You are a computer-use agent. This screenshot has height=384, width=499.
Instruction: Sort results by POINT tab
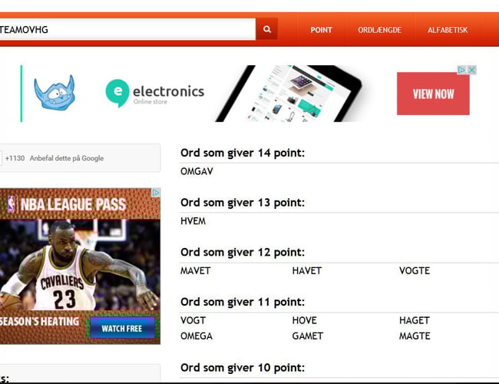321,30
